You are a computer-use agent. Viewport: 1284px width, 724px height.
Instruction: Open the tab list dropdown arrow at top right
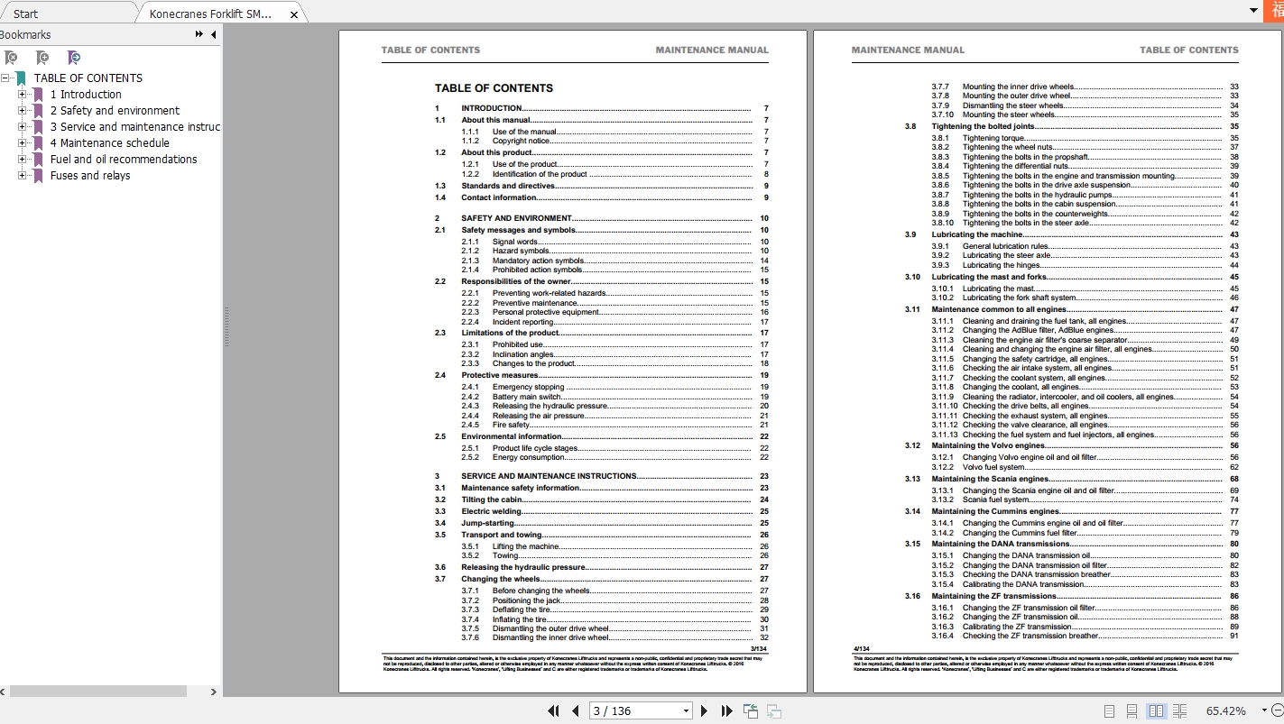pos(1252,11)
